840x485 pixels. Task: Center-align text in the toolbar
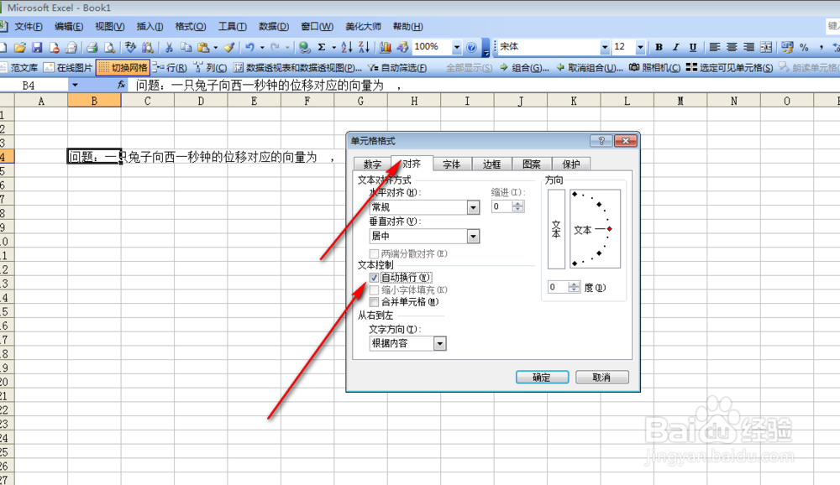pyautogui.click(x=732, y=47)
